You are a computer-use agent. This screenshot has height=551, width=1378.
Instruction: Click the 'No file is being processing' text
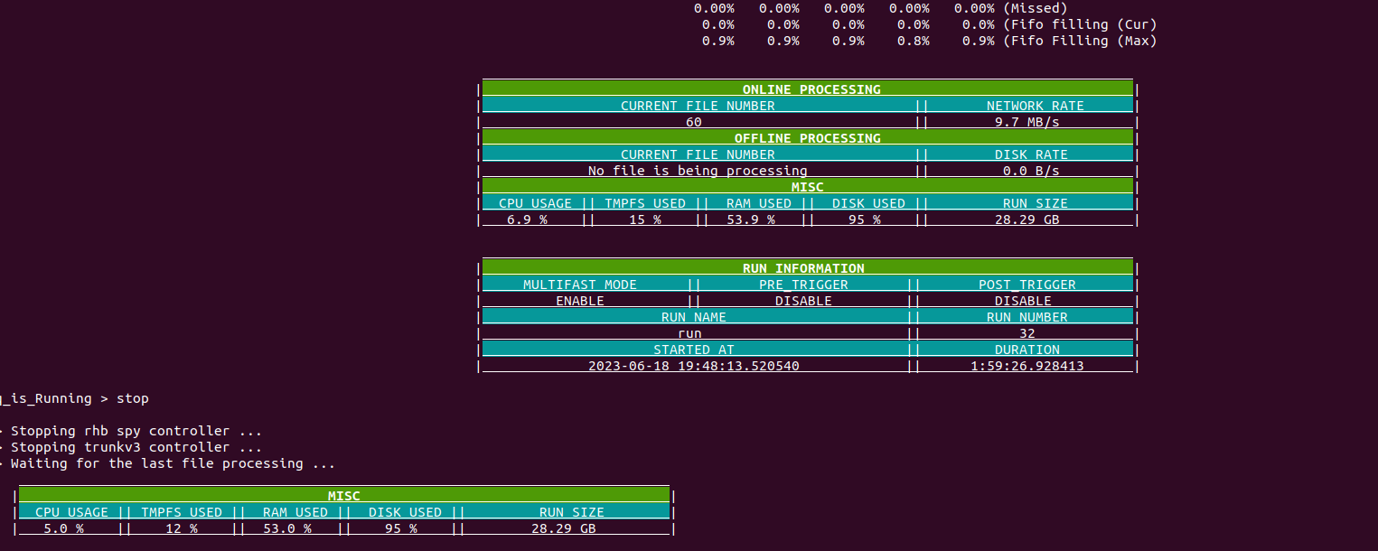pos(697,171)
